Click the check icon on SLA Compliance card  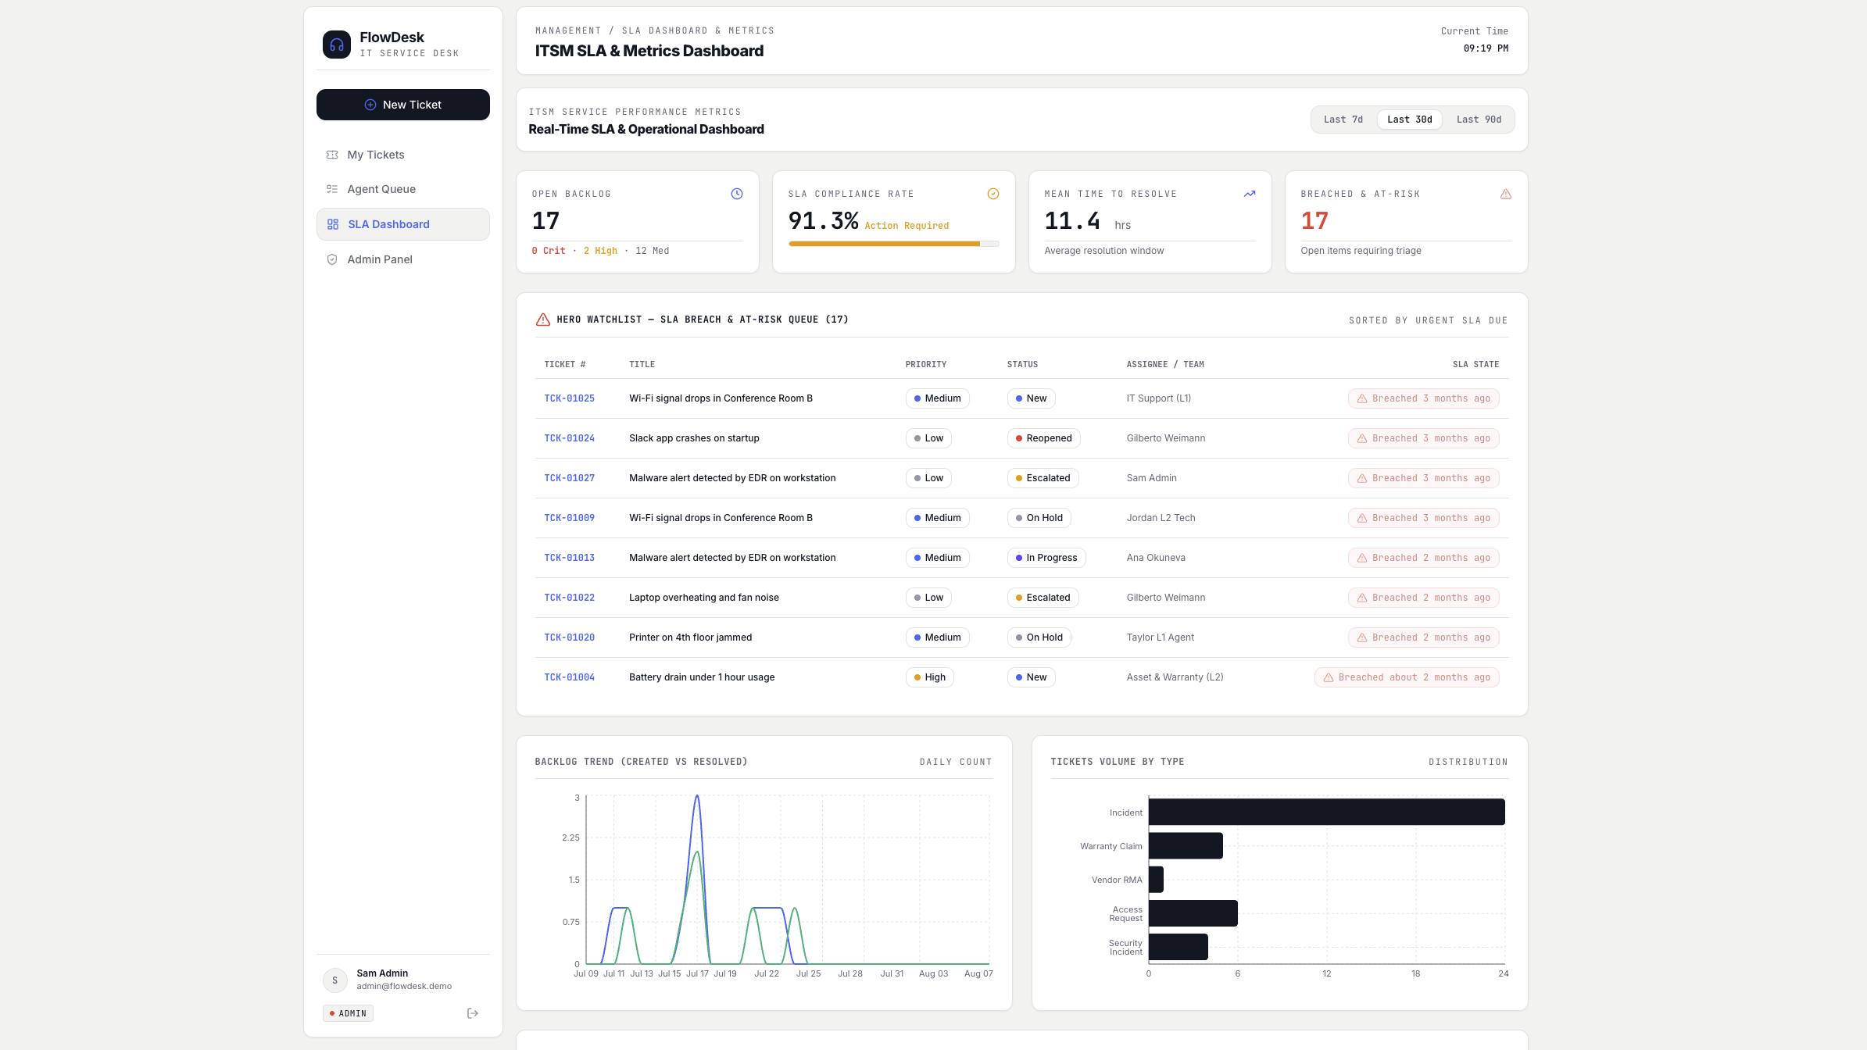(x=993, y=194)
